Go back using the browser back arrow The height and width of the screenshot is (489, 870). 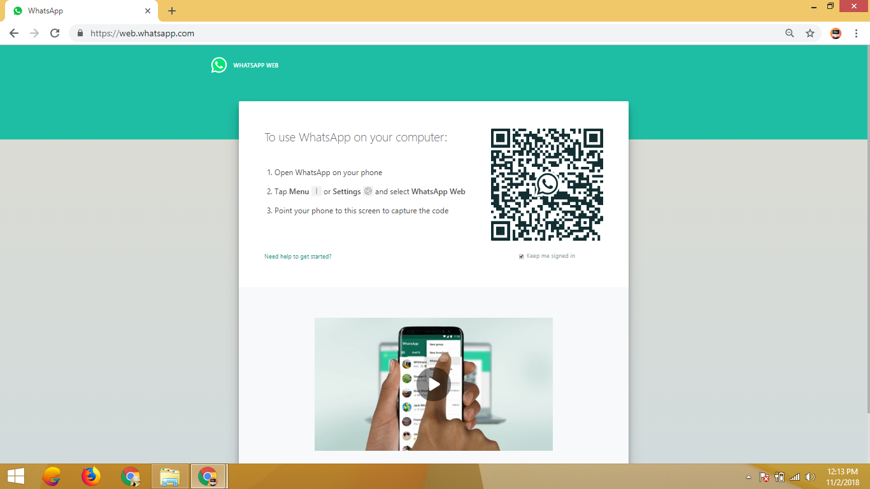pyautogui.click(x=14, y=33)
